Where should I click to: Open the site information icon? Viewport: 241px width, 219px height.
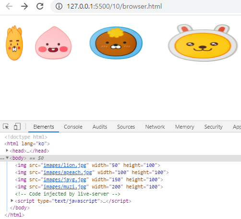tap(59, 7)
